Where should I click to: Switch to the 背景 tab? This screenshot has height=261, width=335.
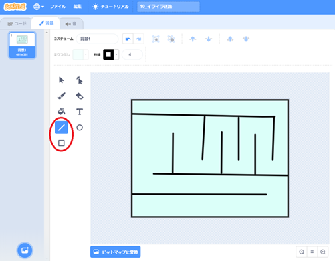point(46,23)
